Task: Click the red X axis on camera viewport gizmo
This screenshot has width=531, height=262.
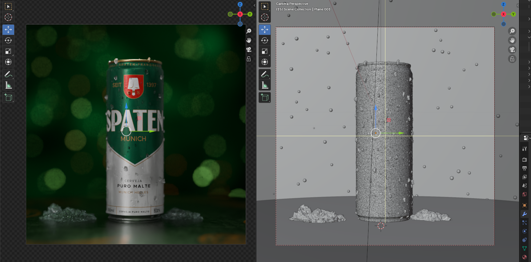Action: [504, 14]
